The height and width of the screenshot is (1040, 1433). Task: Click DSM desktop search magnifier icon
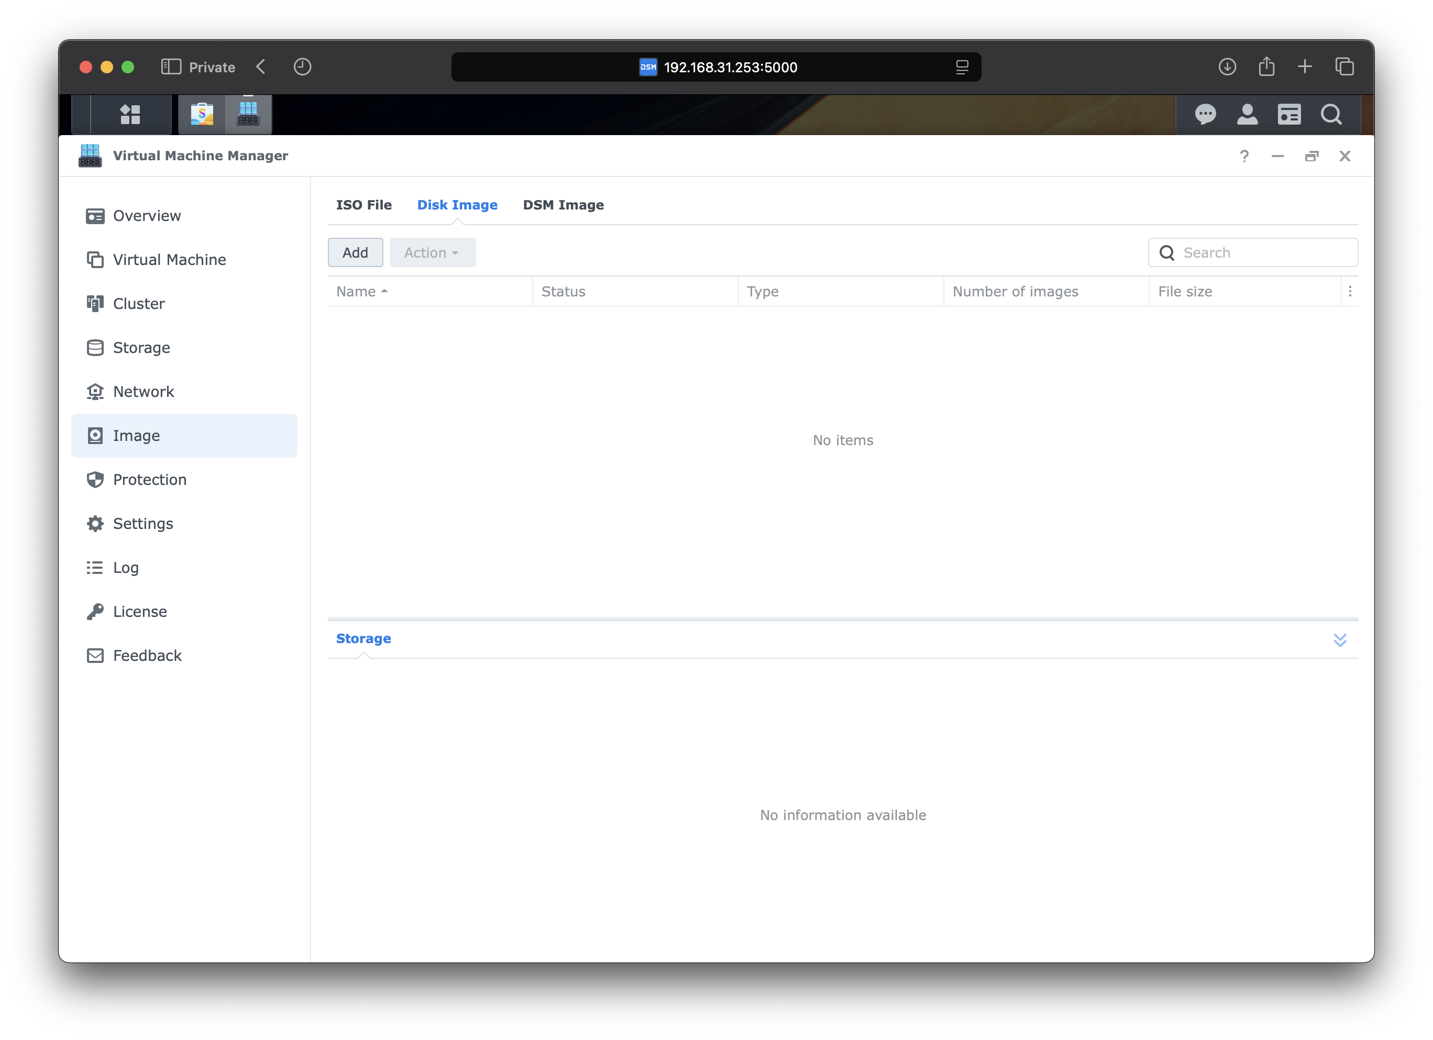click(x=1331, y=114)
